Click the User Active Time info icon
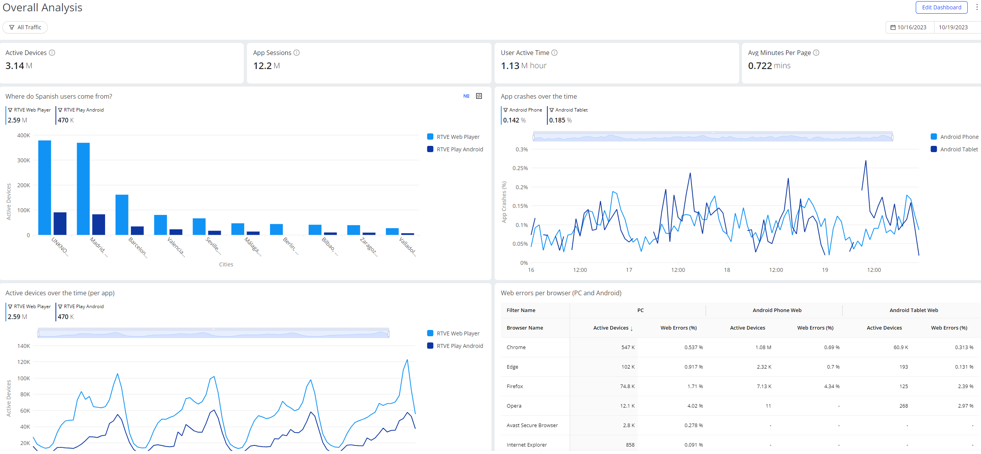 pyautogui.click(x=554, y=53)
